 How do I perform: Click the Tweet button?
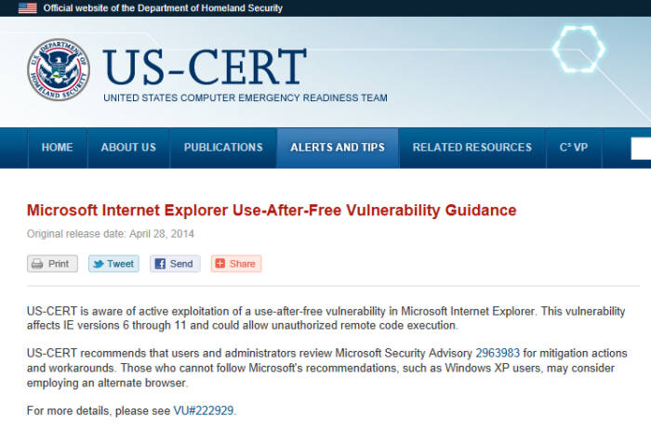[x=113, y=264]
